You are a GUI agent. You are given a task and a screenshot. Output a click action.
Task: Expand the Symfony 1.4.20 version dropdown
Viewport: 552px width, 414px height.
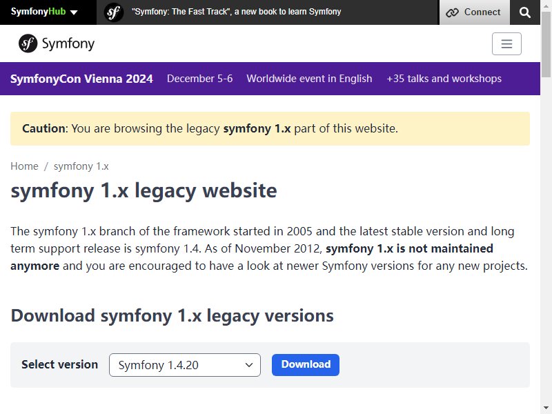[185, 365]
